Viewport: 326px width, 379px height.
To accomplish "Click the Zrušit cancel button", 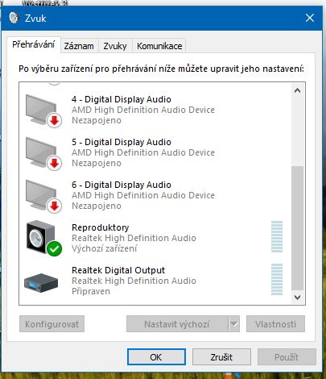I will 221,357.
